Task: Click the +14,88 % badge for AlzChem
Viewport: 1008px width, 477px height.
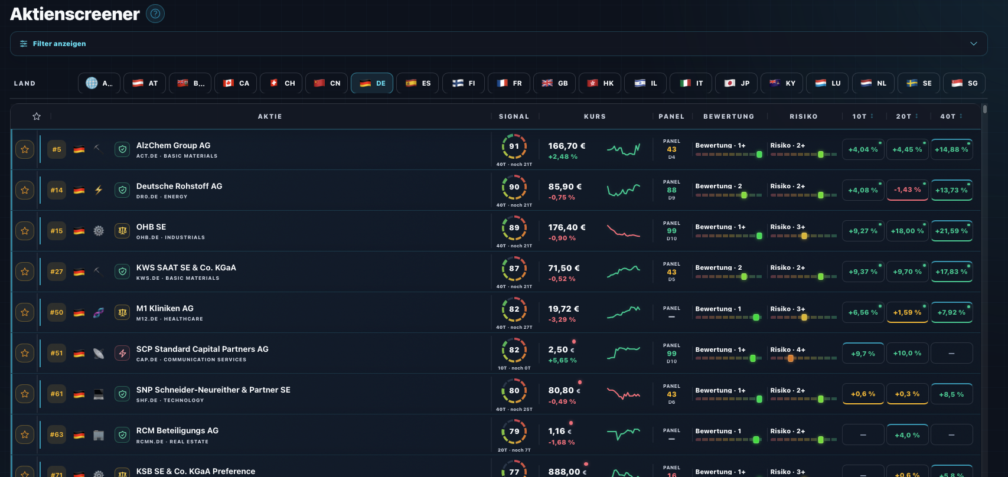Action: pyautogui.click(x=951, y=149)
